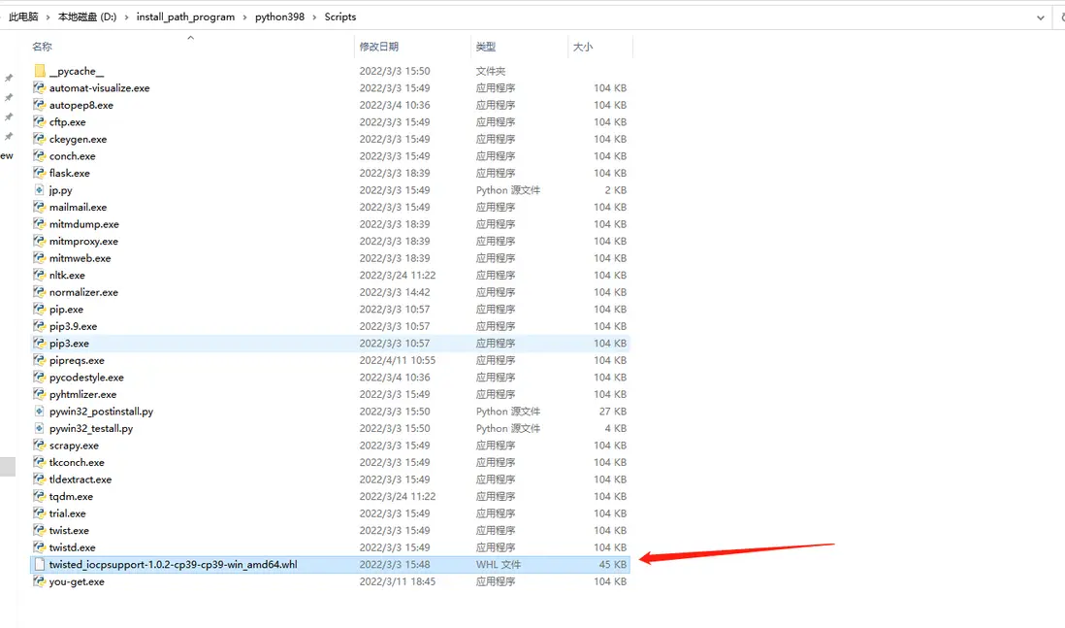Select the mailmail.exe icon
The height and width of the screenshot is (628, 1065).
[40, 207]
